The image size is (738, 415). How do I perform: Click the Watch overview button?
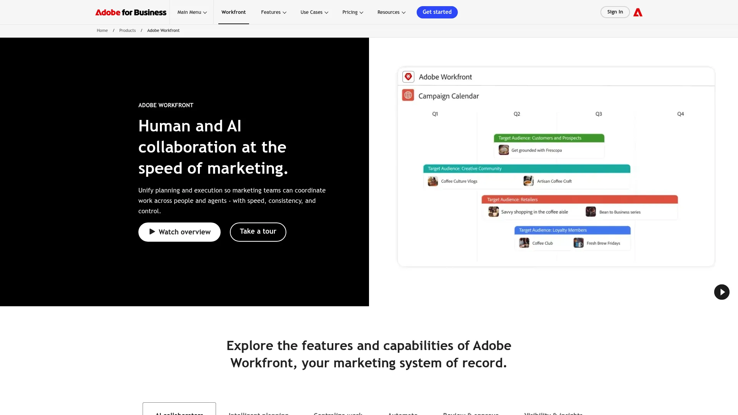pos(180,232)
